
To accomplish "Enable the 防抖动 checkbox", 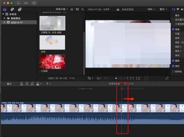I will (x=173, y=72).
